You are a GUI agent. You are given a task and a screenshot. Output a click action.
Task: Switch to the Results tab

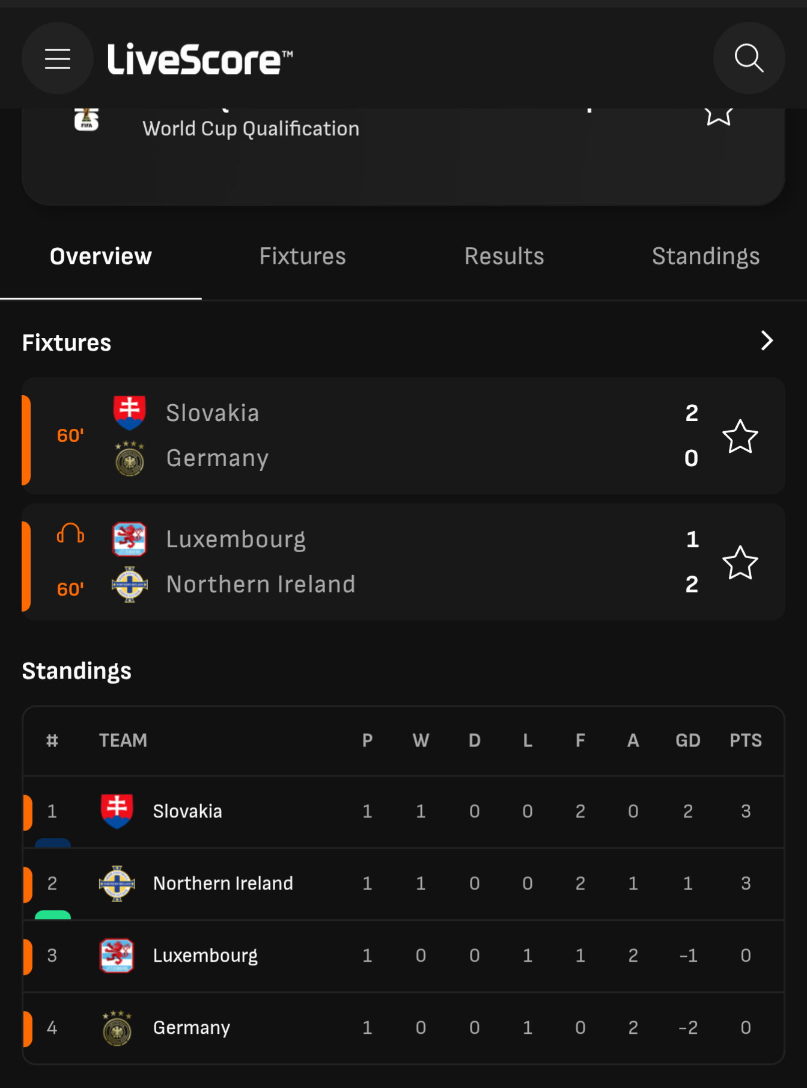(x=504, y=256)
